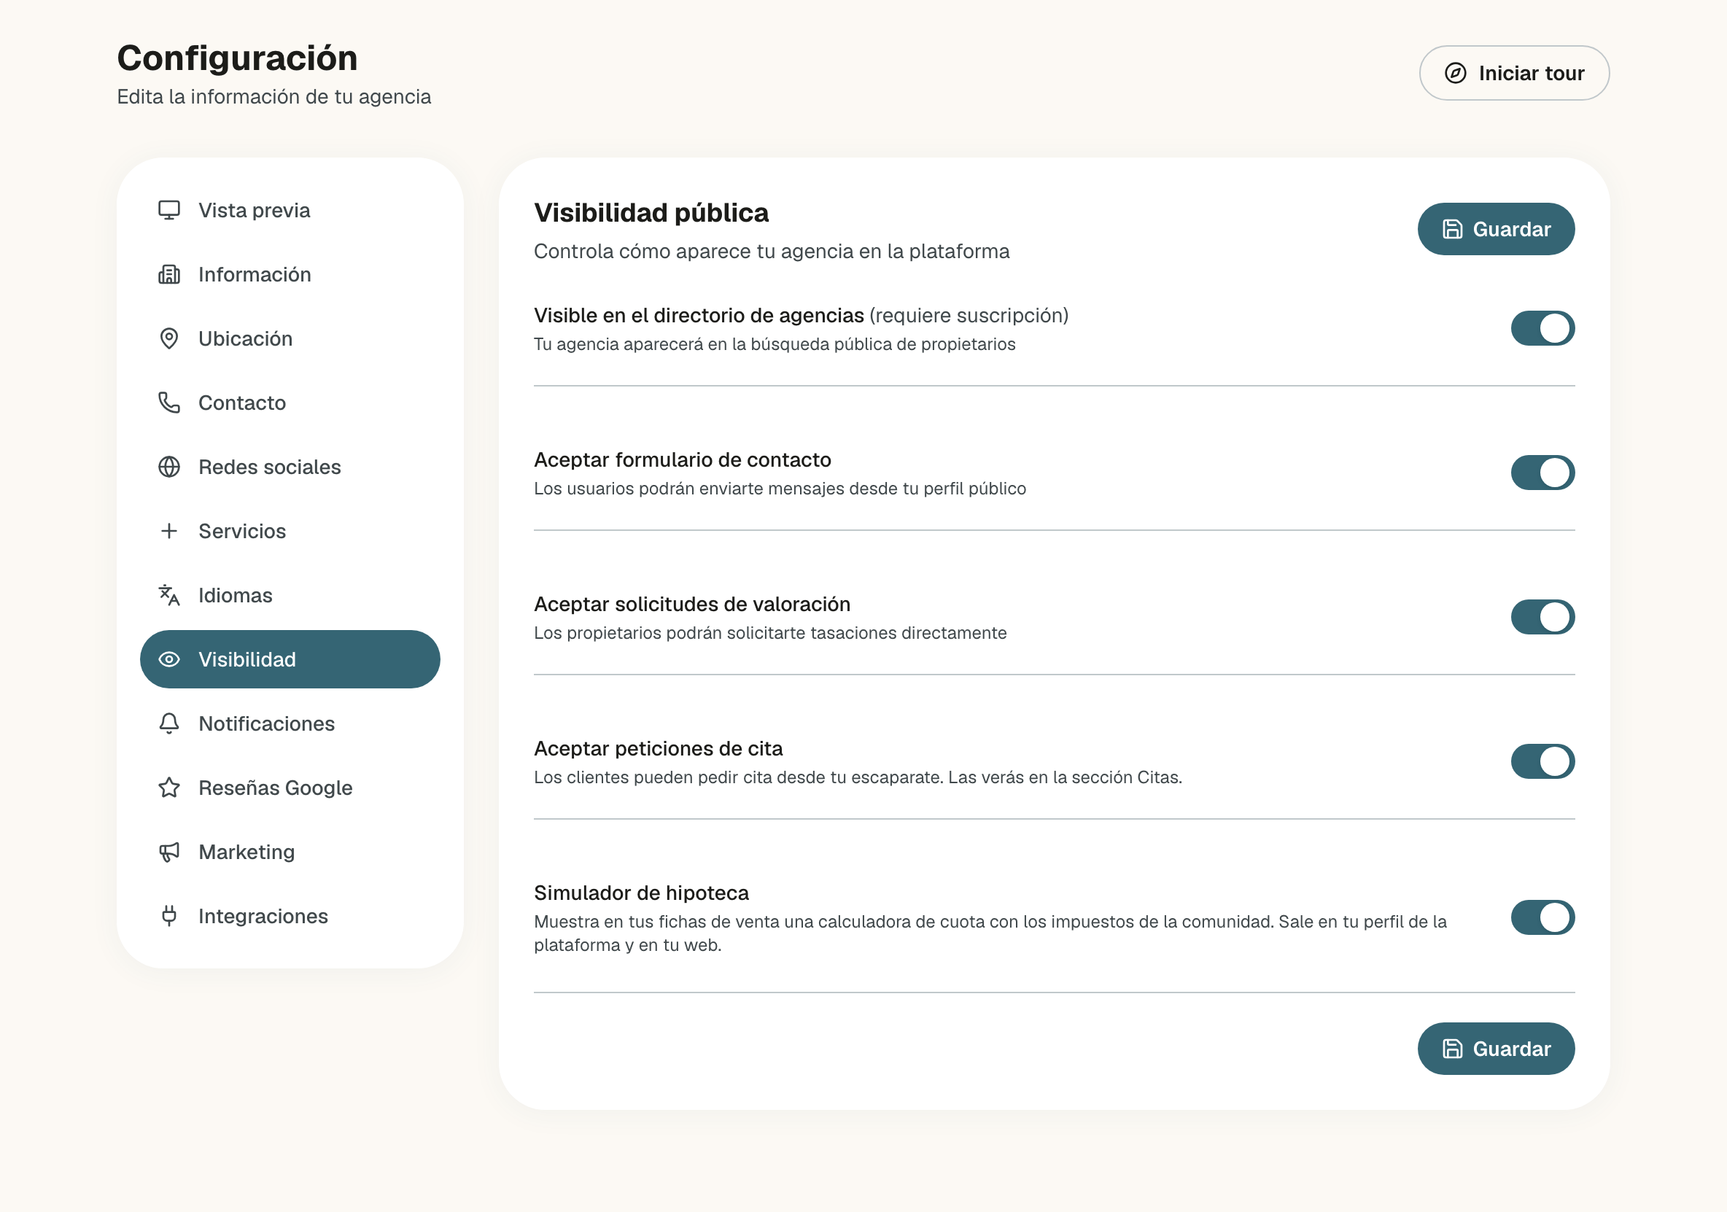Click the compass icon in Iniciar tour

tap(1456, 73)
